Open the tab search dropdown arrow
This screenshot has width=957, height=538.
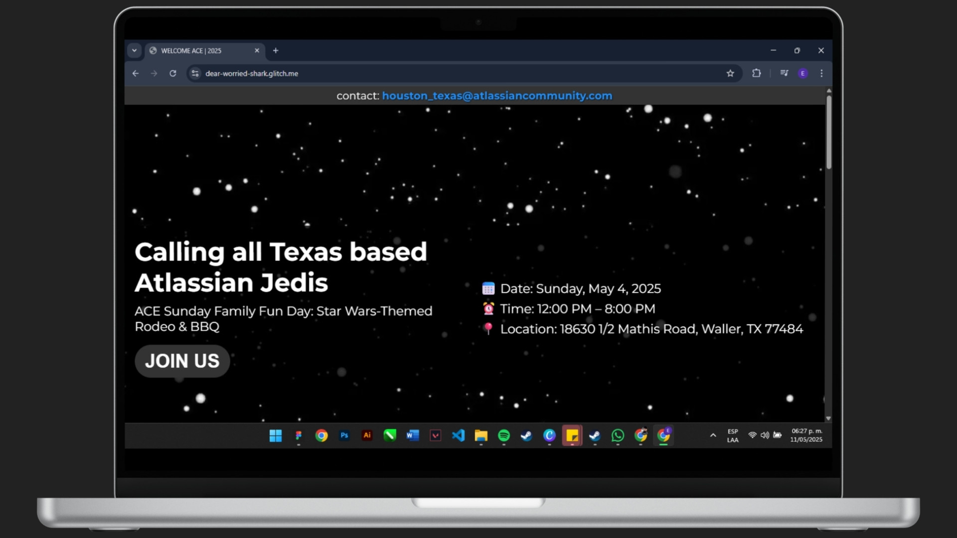[x=135, y=50]
